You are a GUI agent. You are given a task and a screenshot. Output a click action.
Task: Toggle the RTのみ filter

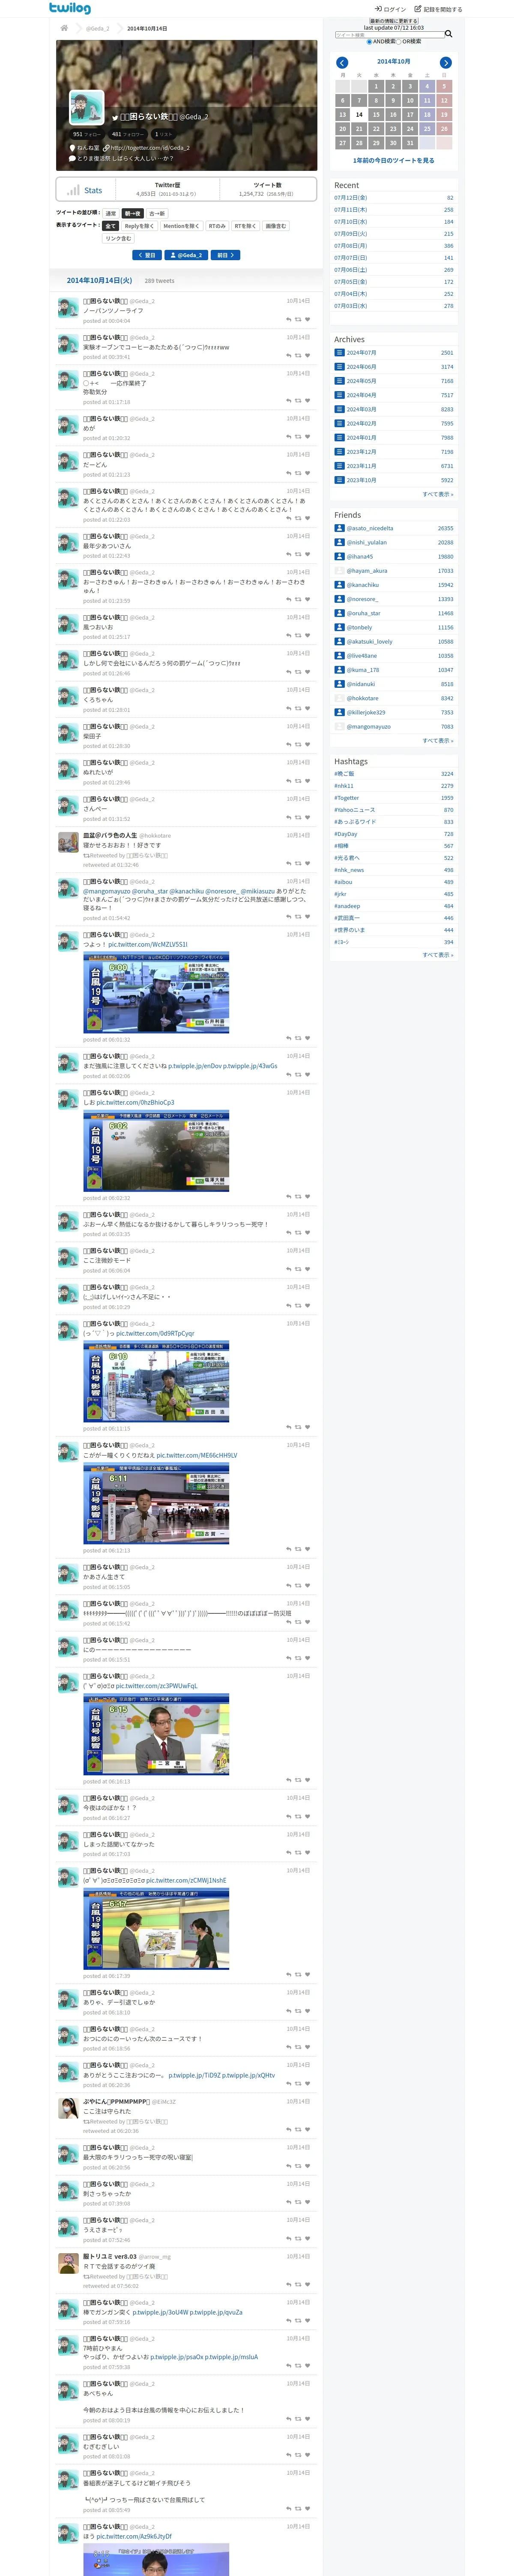click(x=217, y=226)
